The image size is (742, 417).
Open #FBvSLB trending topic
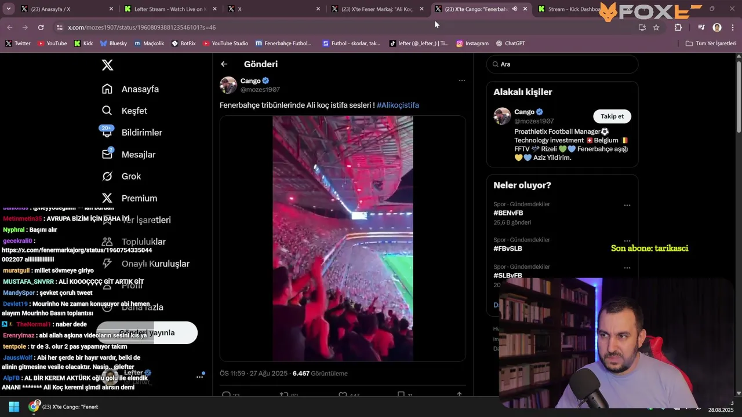pos(508,248)
